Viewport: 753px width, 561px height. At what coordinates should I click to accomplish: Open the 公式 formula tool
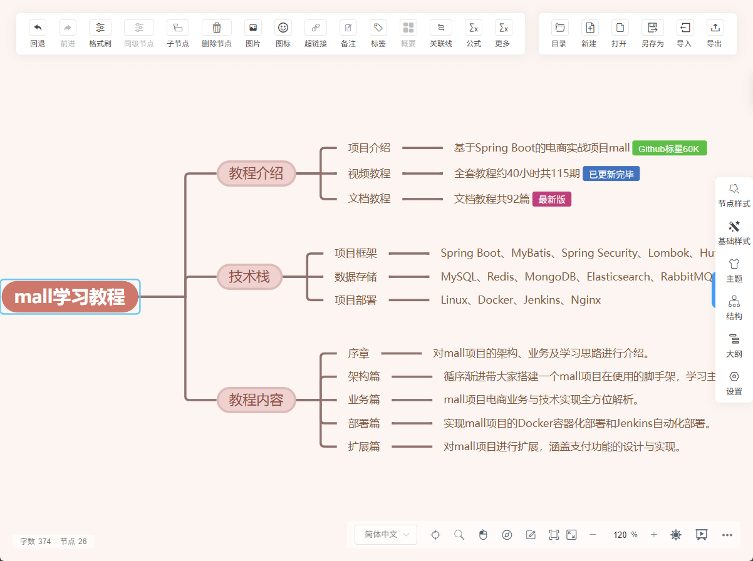point(474,28)
